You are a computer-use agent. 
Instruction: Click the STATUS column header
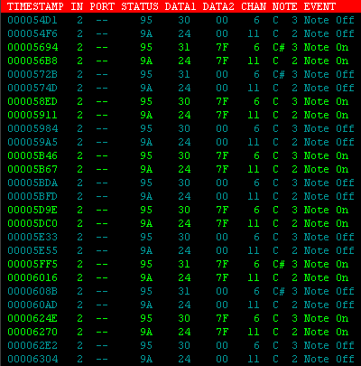140,6
